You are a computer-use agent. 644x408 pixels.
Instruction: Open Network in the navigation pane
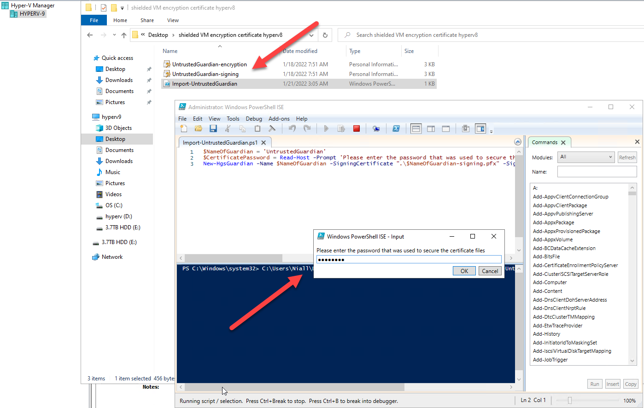coord(112,257)
